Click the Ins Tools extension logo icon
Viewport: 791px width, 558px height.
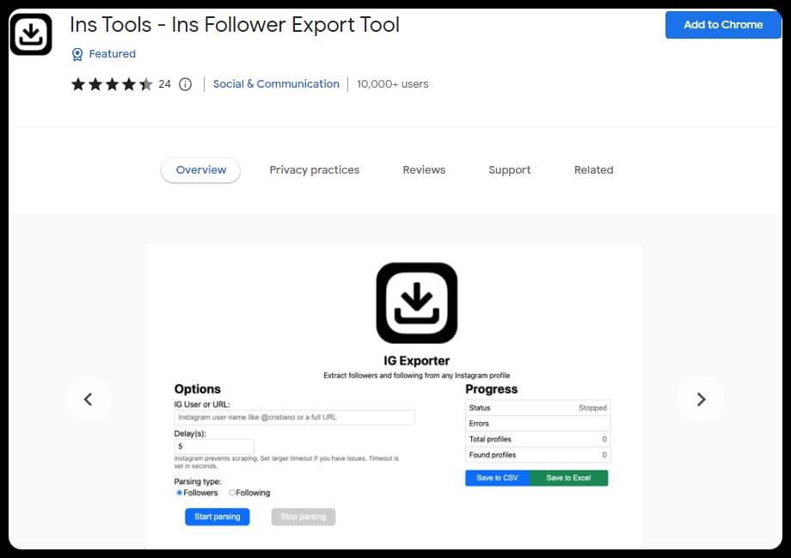tap(31, 34)
